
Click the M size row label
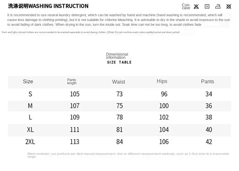tap(30, 106)
